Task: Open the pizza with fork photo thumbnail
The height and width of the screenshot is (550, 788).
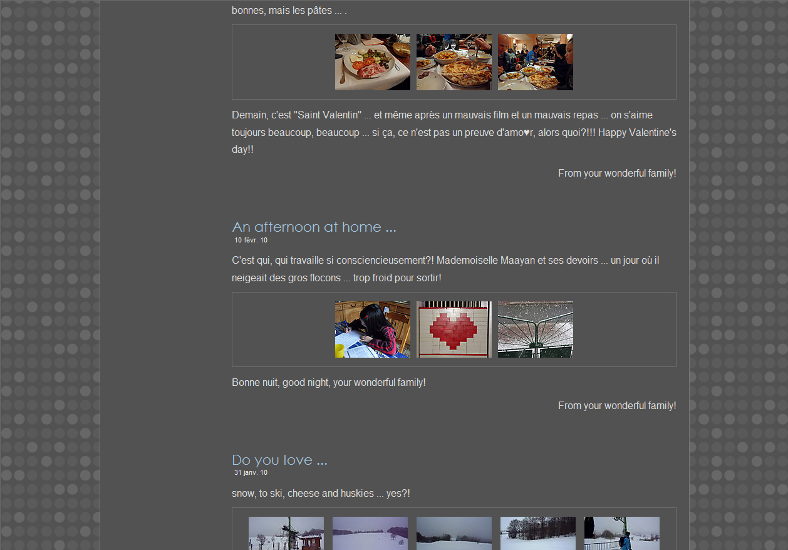Action: point(454,62)
